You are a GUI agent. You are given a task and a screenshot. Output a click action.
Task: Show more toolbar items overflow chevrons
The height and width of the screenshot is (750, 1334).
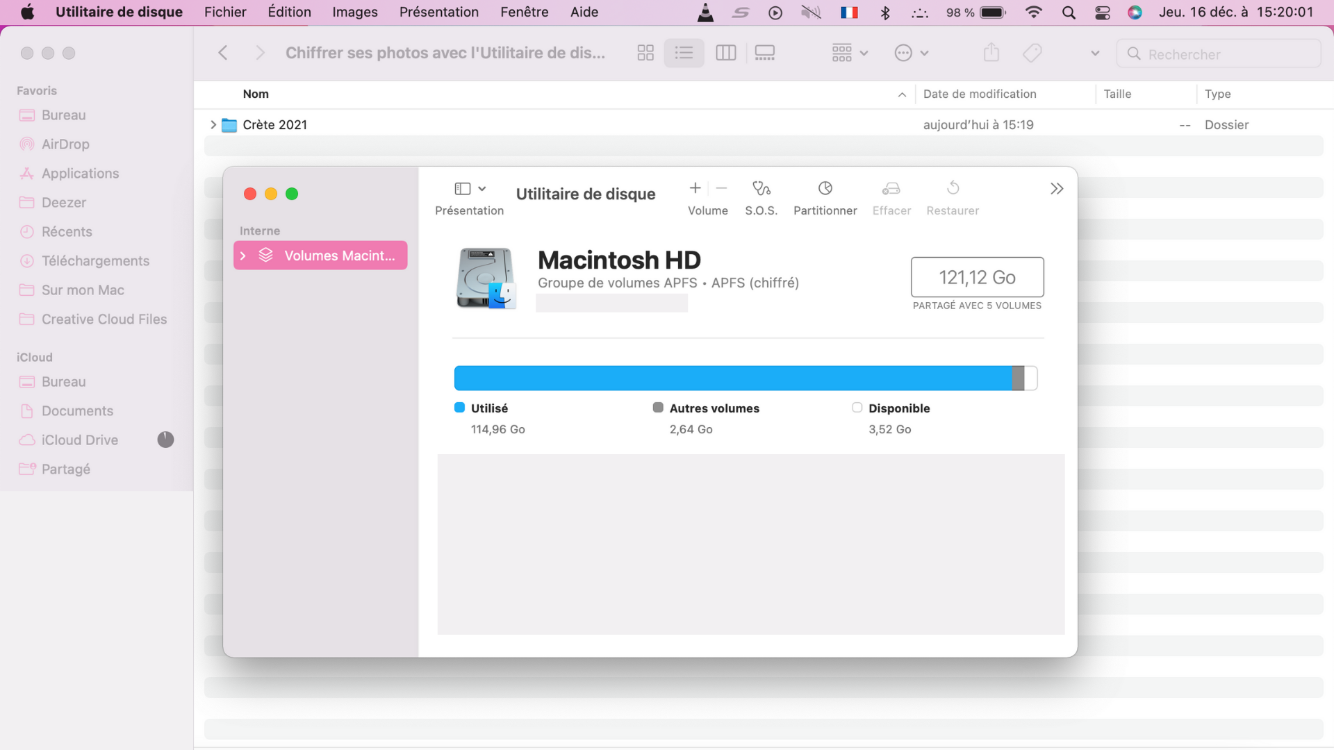(x=1056, y=189)
